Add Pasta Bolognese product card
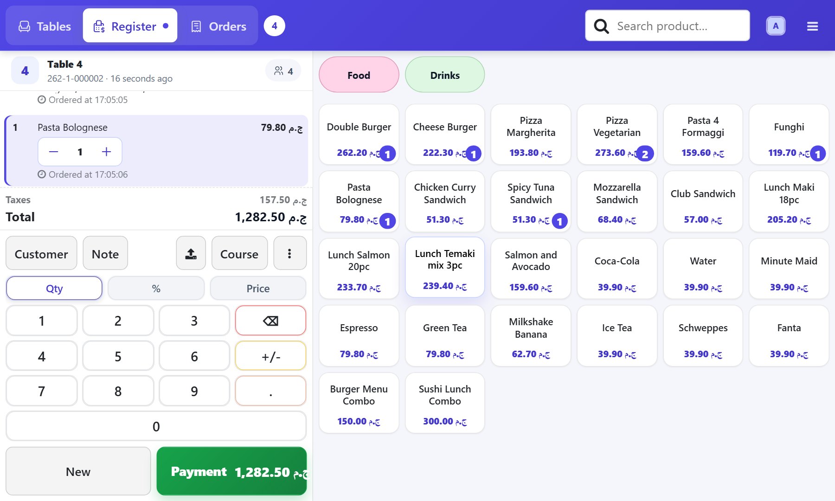This screenshot has width=835, height=501. [x=359, y=201]
